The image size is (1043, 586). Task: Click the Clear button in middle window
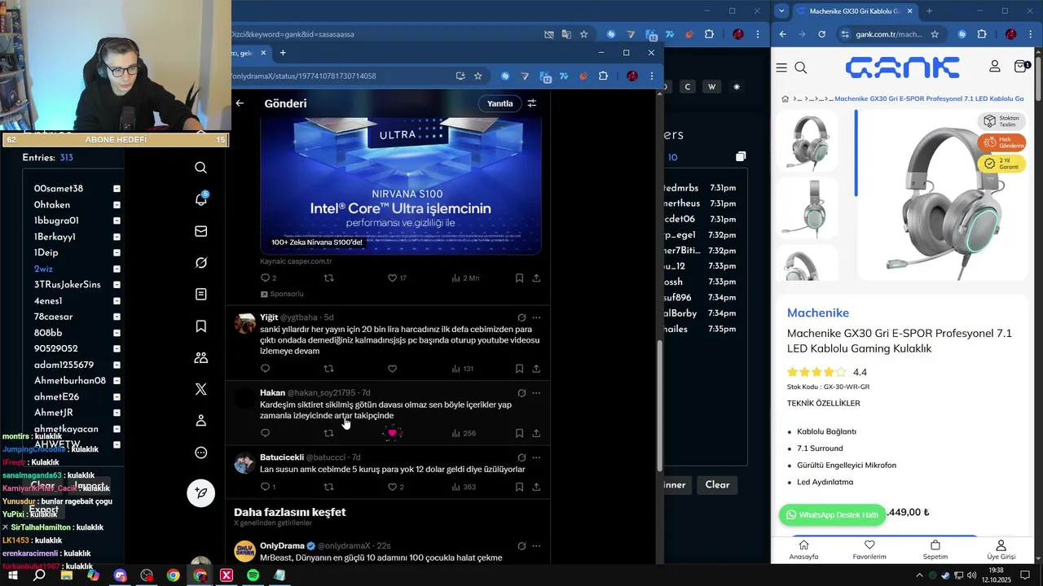coord(717,484)
